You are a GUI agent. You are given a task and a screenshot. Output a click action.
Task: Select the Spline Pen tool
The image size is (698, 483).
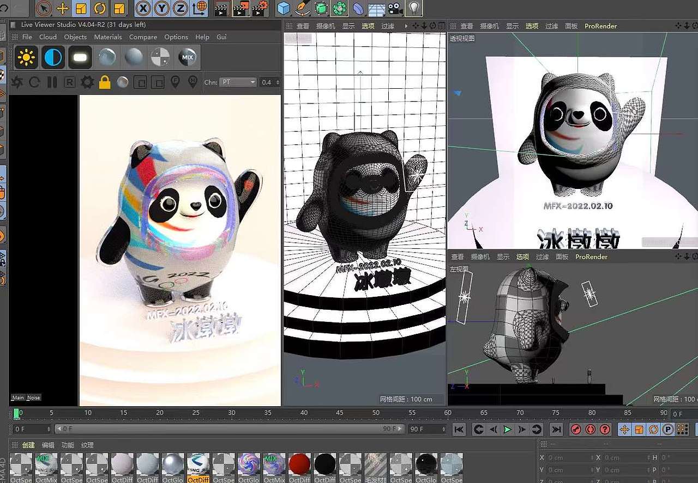[x=302, y=8]
